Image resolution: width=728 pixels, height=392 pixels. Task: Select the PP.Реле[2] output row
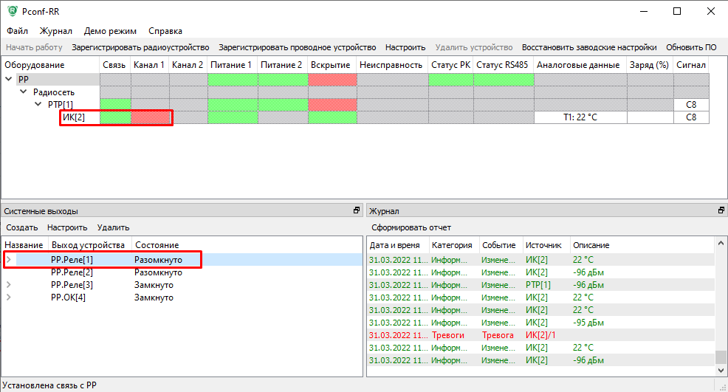coord(72,272)
